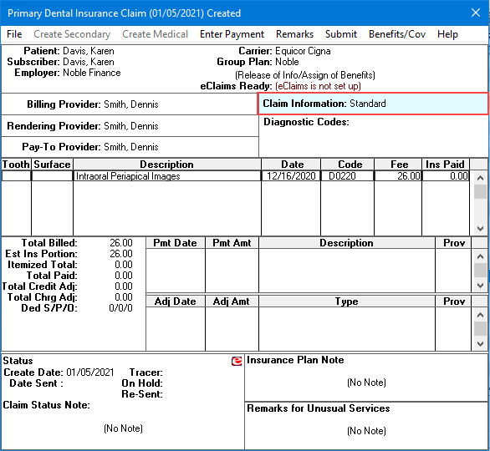Click the down arrow of the payments list scrollbar
Screen dimensions: 490x451
(480, 286)
